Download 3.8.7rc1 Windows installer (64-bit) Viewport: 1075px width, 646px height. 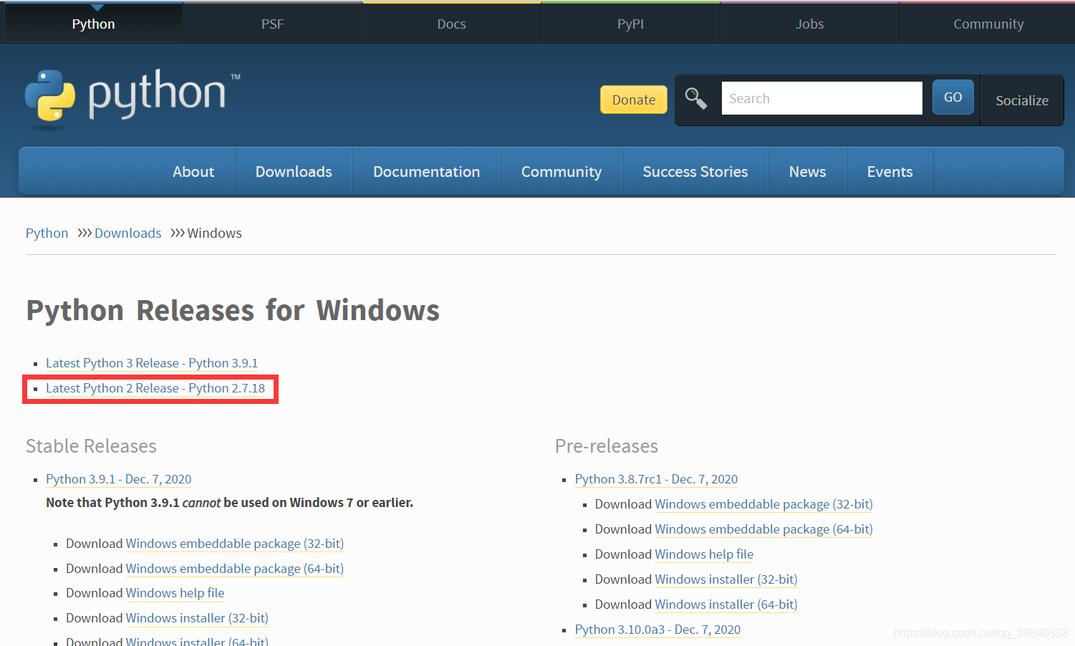coord(726,604)
